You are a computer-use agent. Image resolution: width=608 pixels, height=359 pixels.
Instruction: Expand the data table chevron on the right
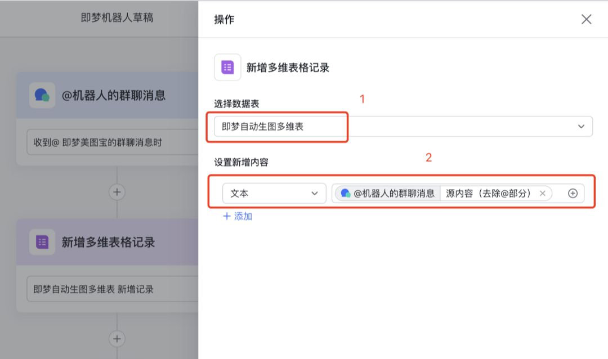[582, 126]
